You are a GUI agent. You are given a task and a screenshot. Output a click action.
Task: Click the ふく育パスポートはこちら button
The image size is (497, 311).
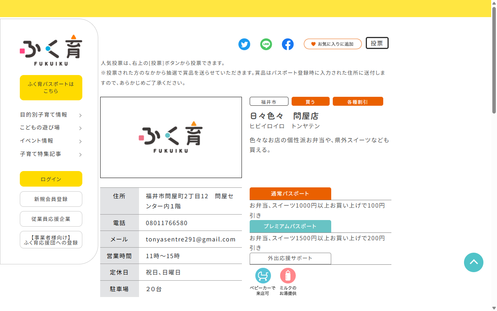click(x=51, y=87)
